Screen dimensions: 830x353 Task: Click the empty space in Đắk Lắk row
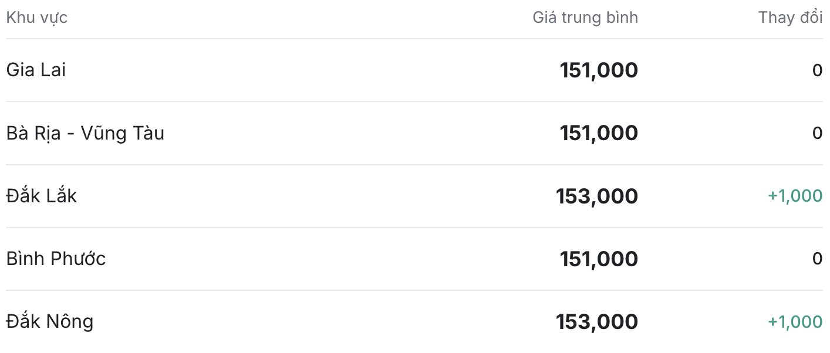click(317, 196)
